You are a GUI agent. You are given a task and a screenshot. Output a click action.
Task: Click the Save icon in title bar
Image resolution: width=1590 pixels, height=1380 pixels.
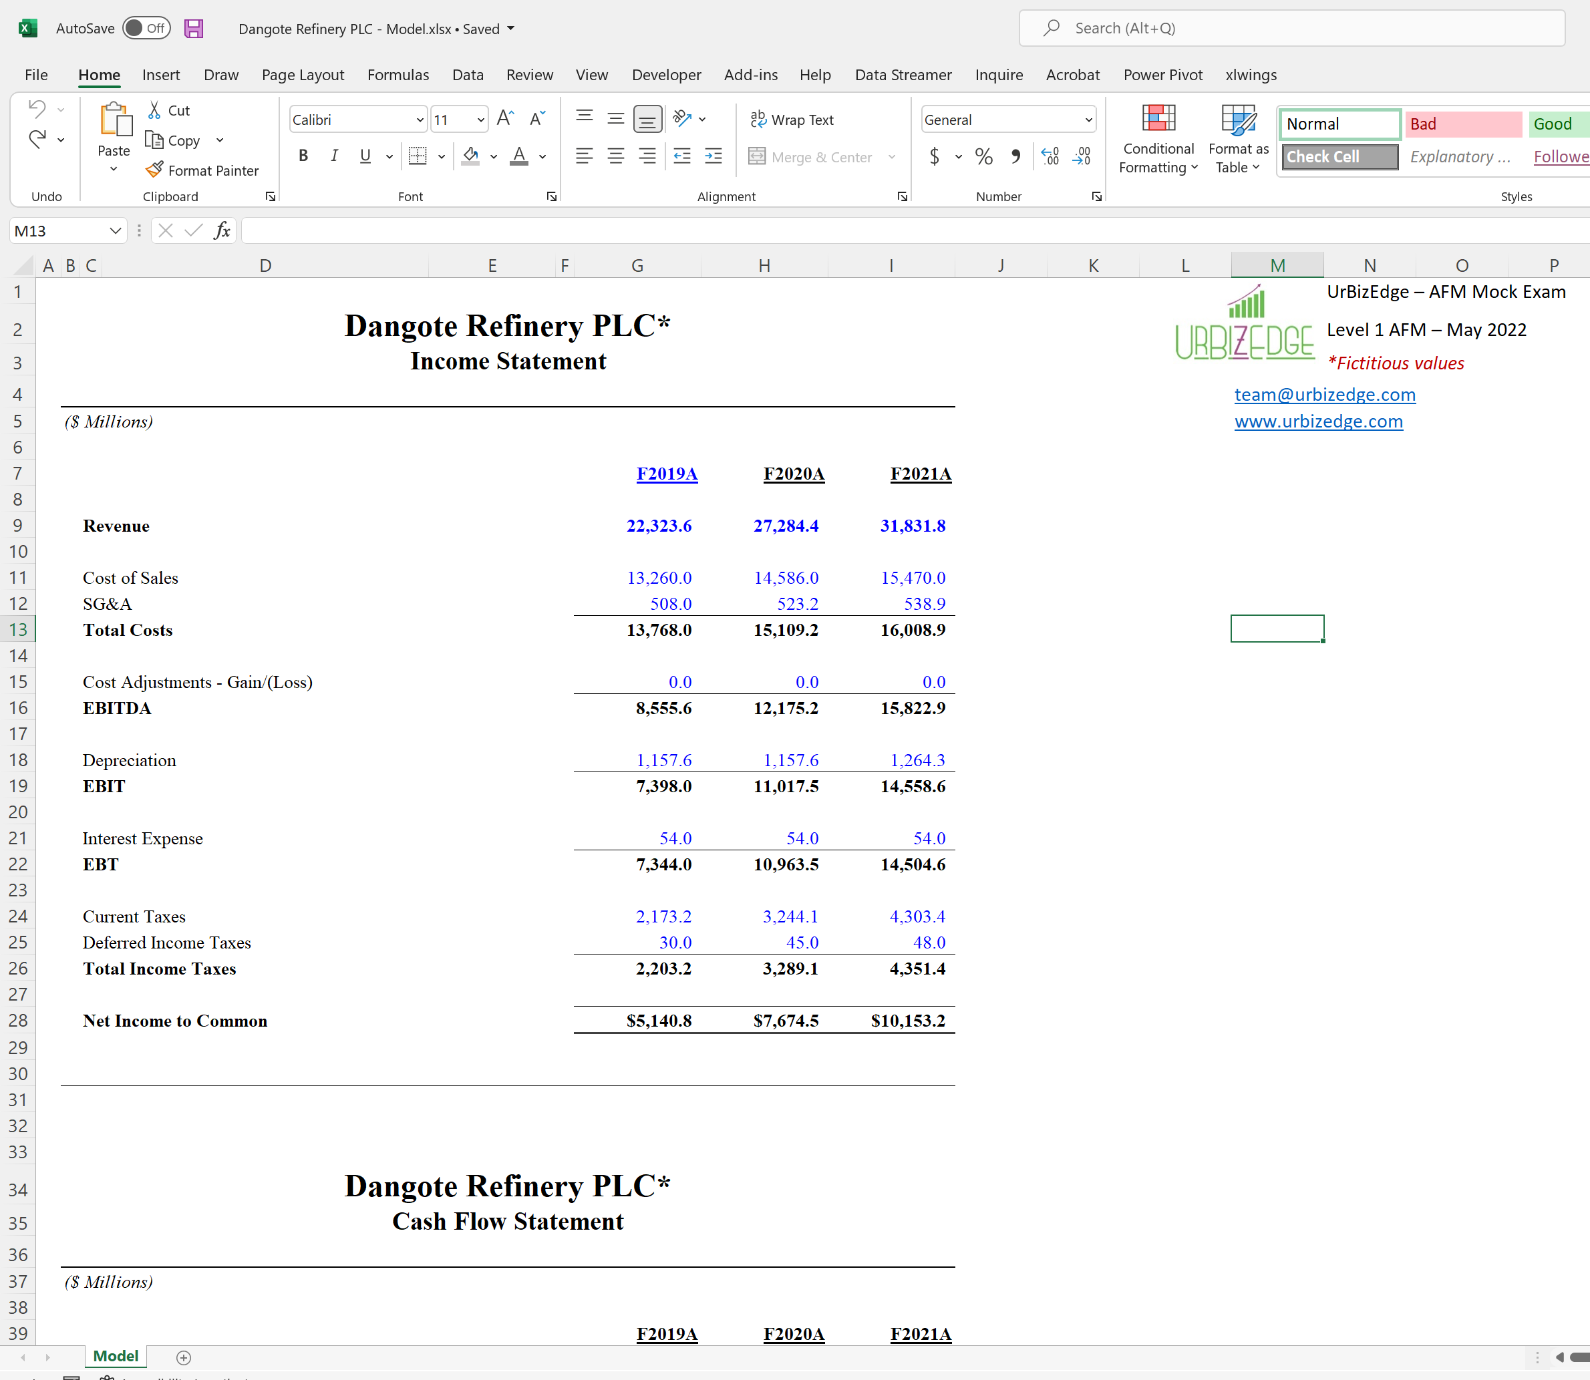click(193, 29)
